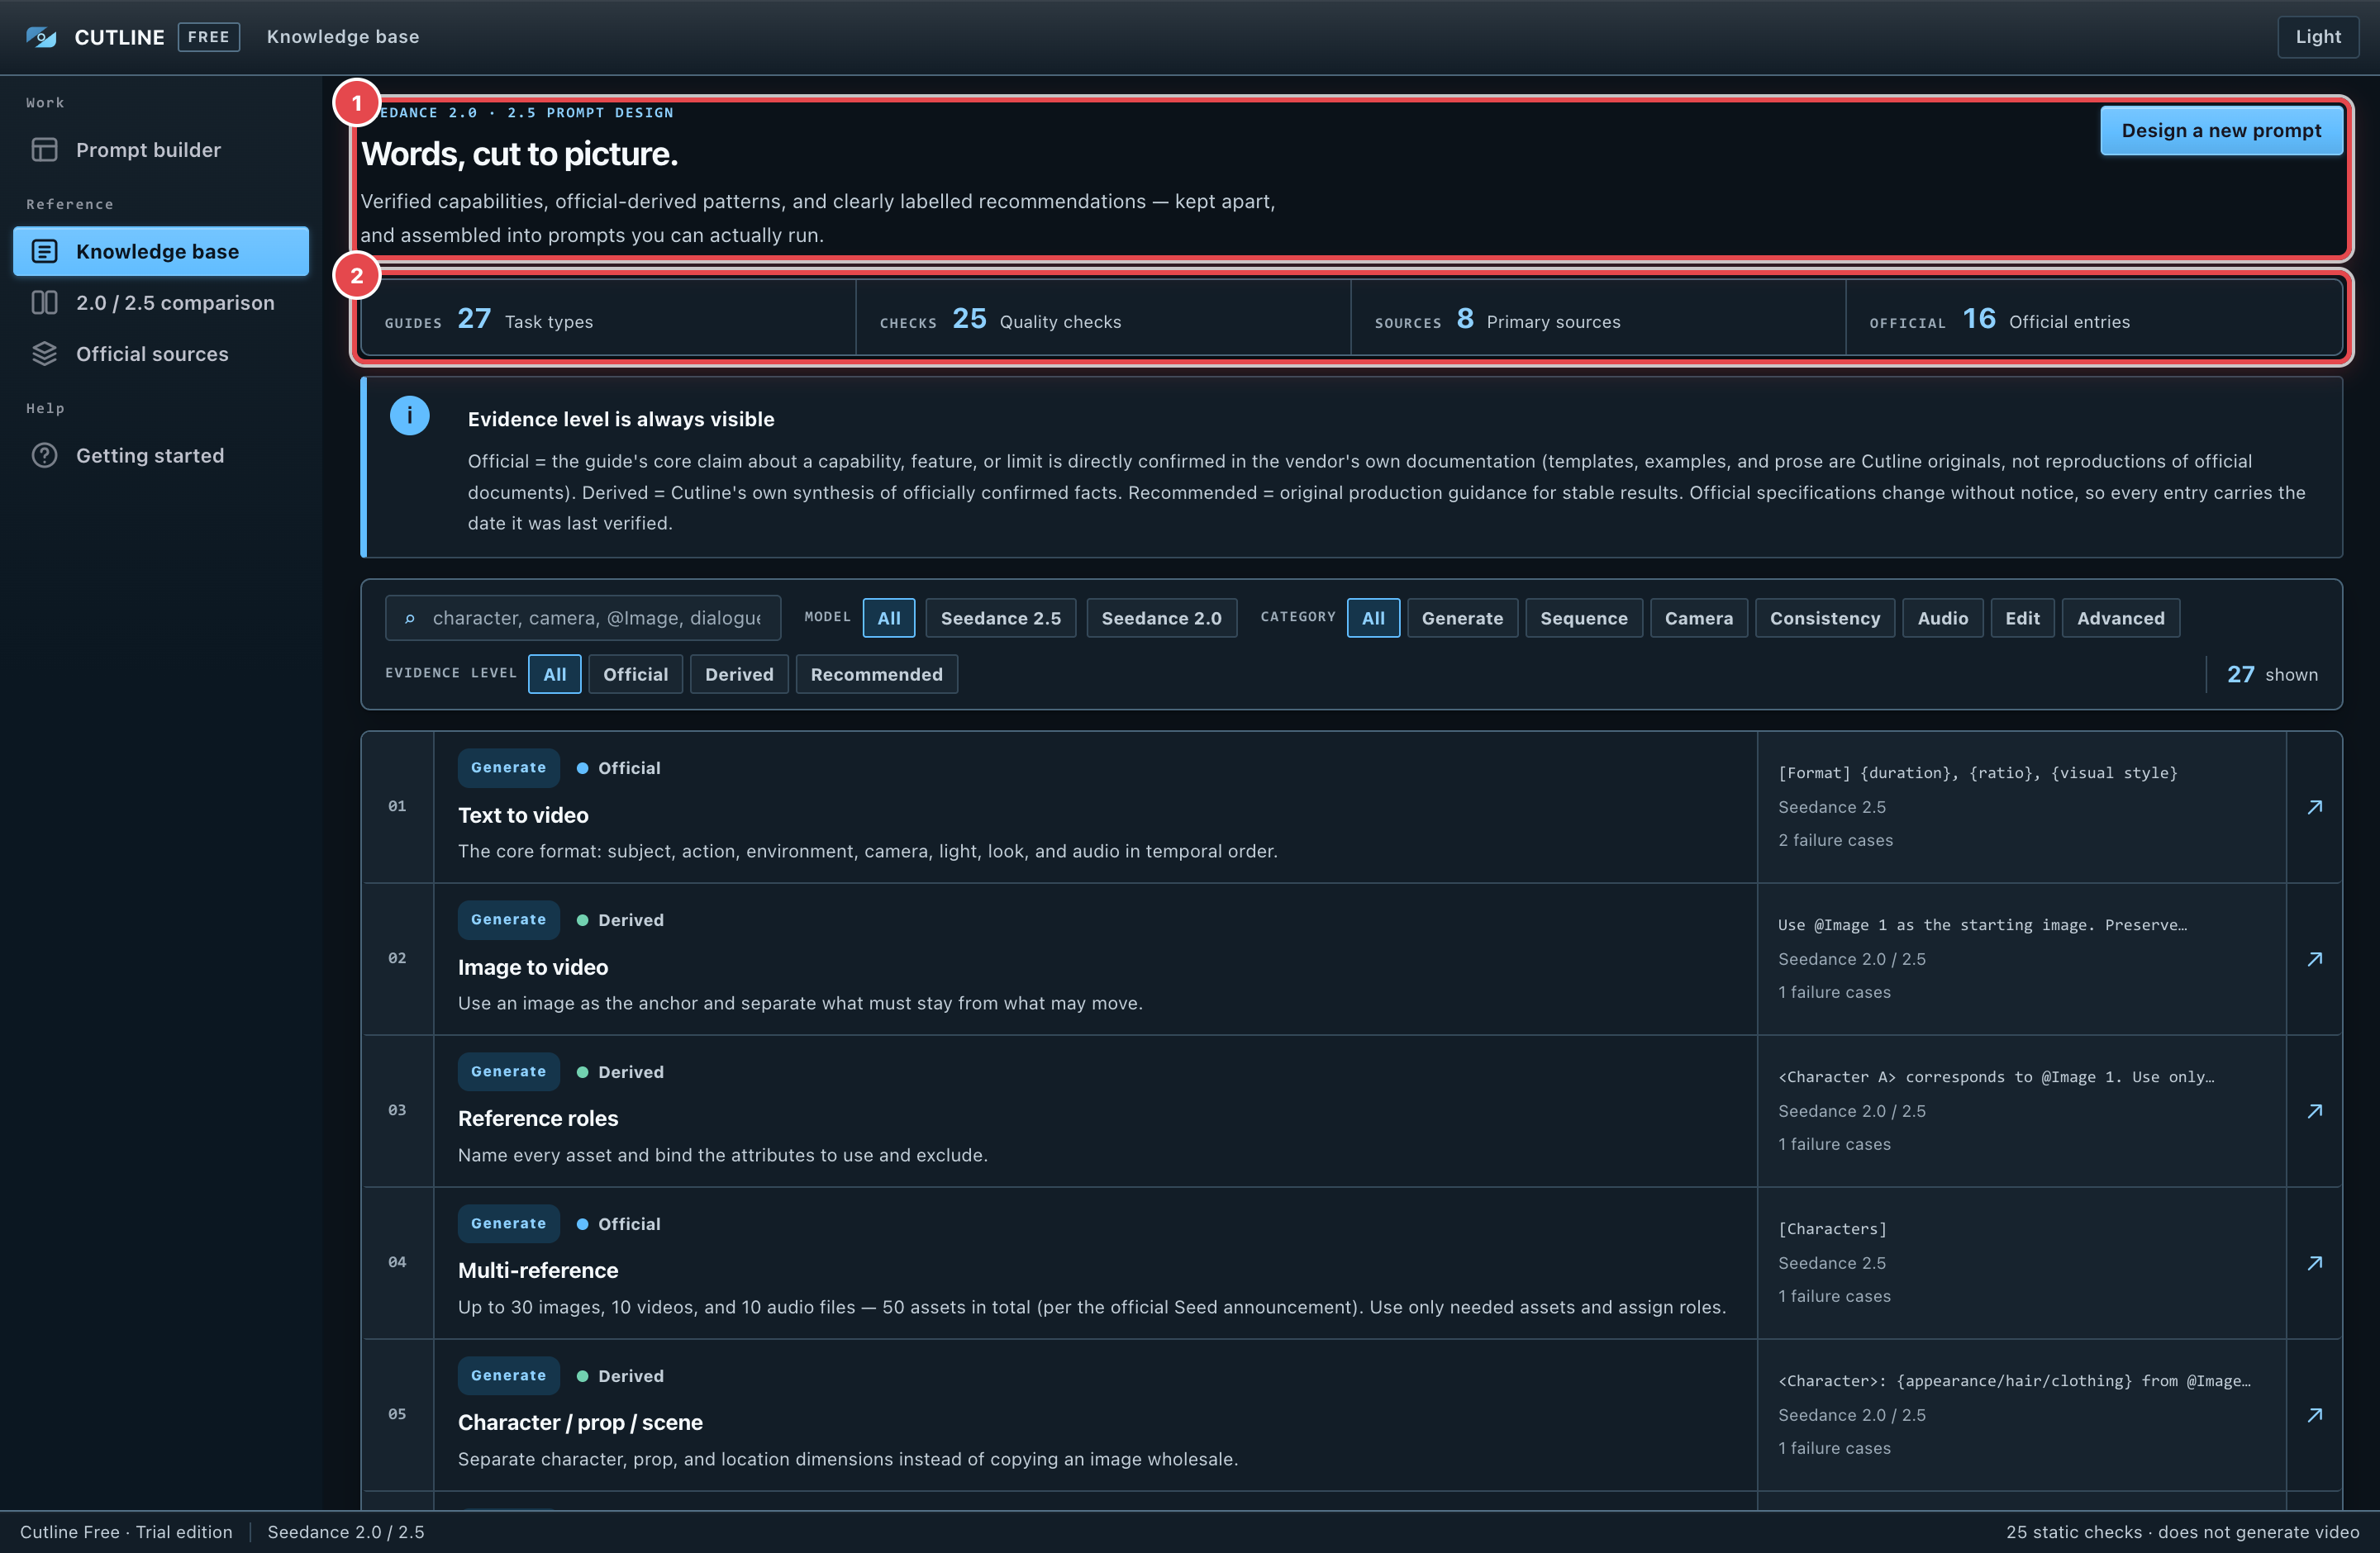Select the Sequence category filter

click(x=1584, y=619)
